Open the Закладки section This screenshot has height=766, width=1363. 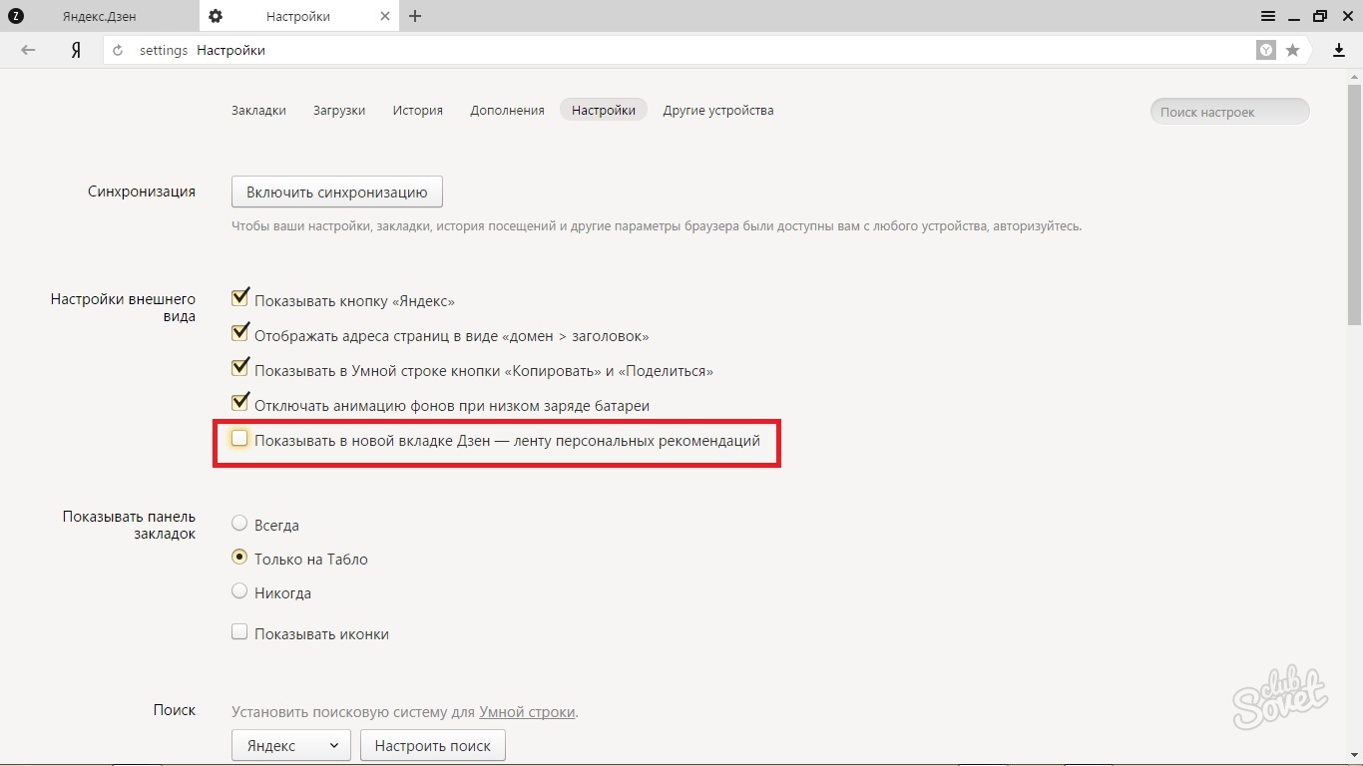click(x=258, y=111)
